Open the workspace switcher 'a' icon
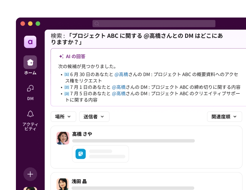246x190 pixels. (x=30, y=42)
